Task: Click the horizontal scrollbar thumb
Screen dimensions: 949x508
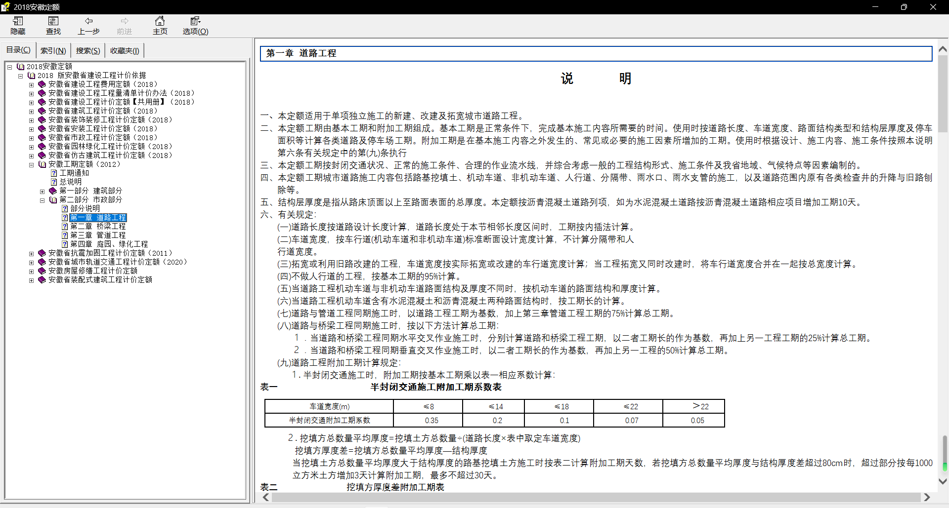Action: point(596,497)
